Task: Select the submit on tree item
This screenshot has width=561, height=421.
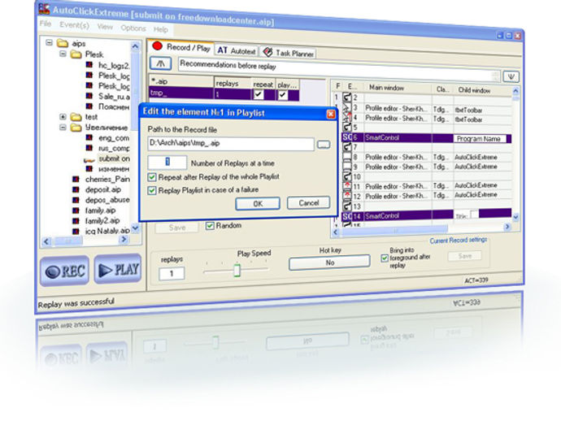Action: 114,158
